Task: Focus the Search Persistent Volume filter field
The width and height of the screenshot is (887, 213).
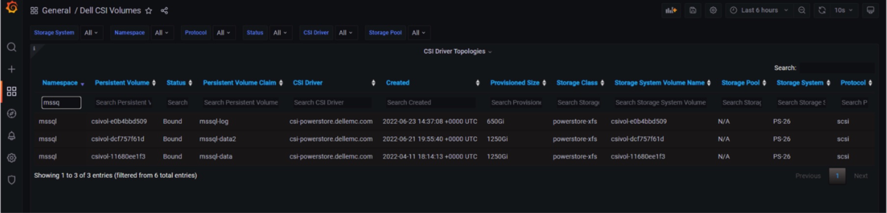Action: click(x=123, y=103)
